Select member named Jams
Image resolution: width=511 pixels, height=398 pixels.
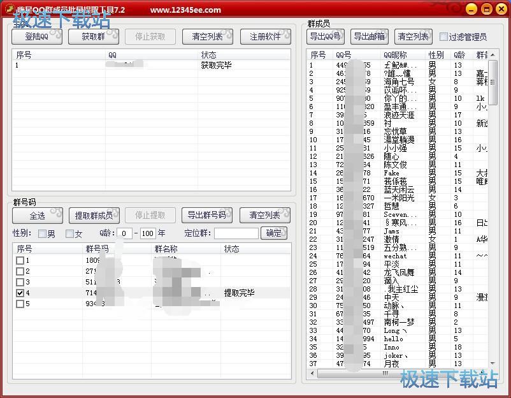pyautogui.click(x=391, y=231)
